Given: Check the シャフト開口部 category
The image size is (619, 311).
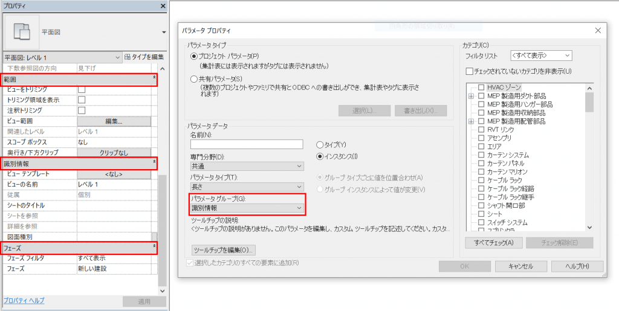Looking at the screenshot, I should (481, 205).
